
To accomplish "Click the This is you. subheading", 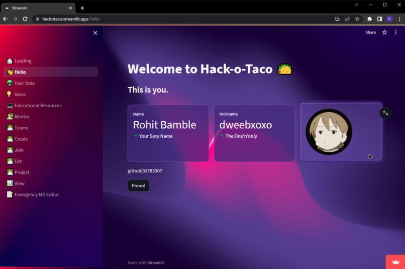I will point(148,90).
